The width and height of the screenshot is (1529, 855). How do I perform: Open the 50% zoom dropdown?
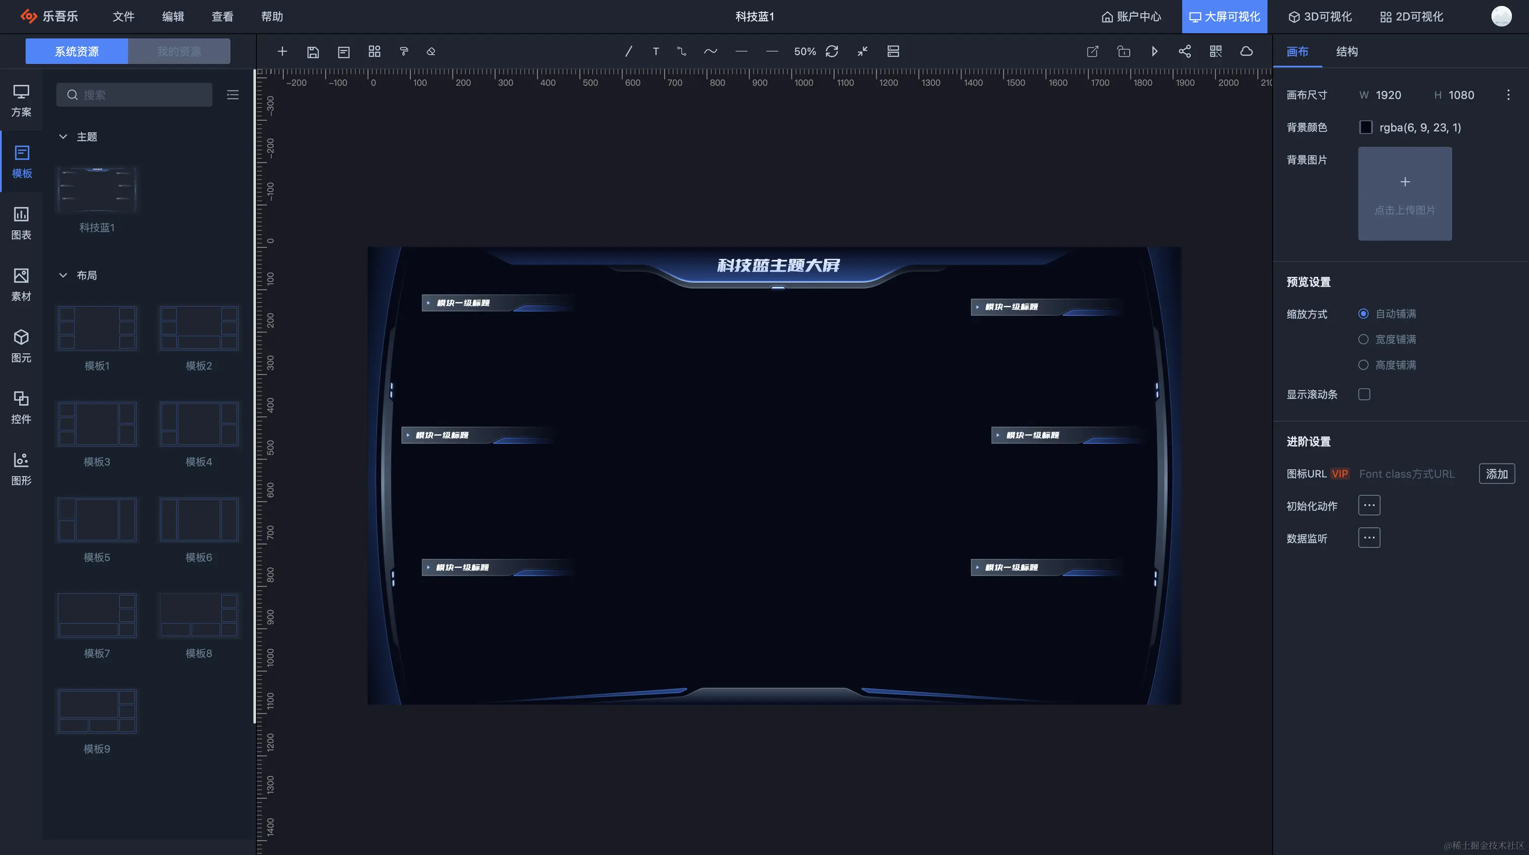point(804,52)
